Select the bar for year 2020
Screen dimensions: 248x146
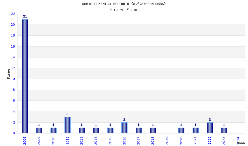click(181, 131)
